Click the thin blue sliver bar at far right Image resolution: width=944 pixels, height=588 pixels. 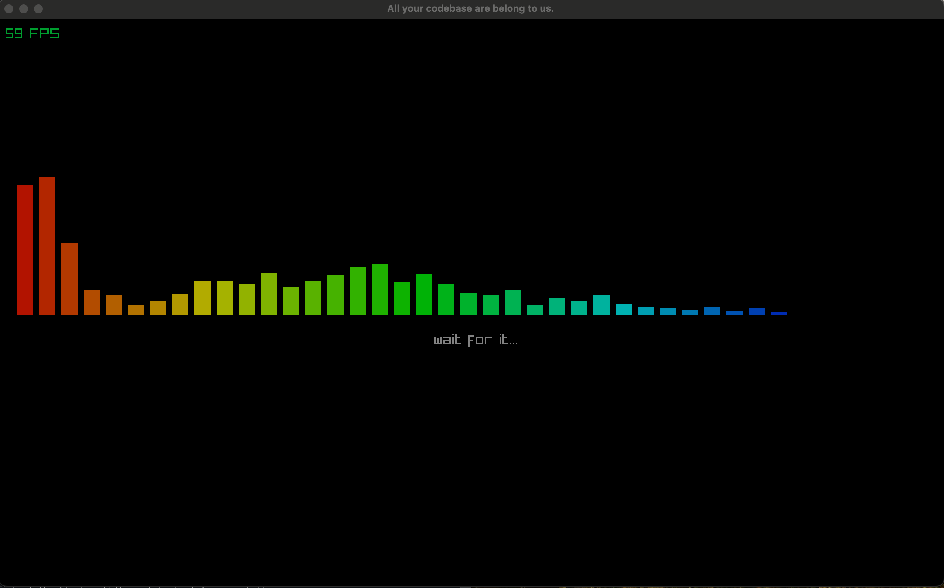click(x=779, y=313)
